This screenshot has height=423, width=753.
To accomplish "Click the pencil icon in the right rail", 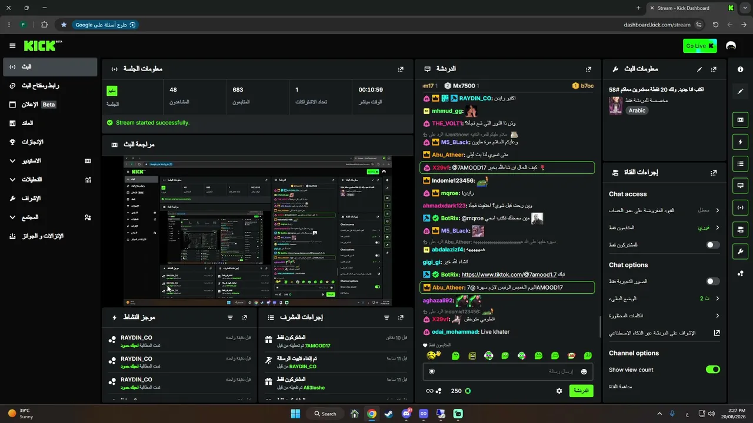I will click(x=741, y=91).
